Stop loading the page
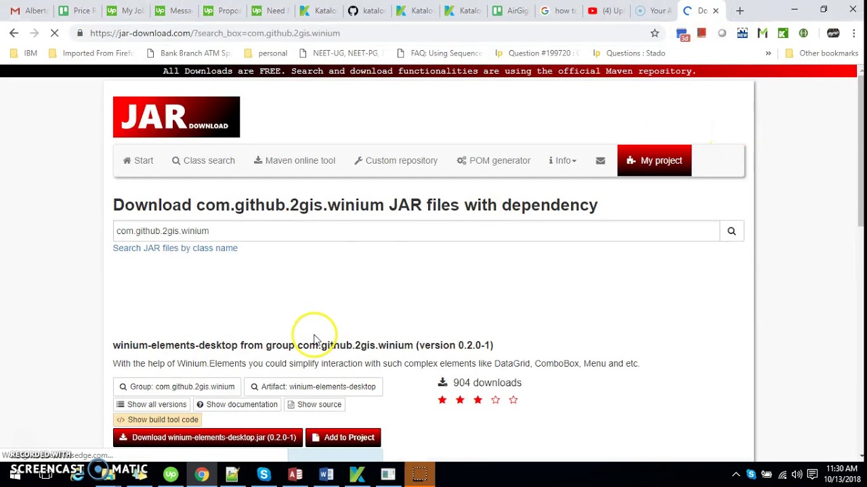Viewport: 867px width, 487px height. (x=54, y=33)
